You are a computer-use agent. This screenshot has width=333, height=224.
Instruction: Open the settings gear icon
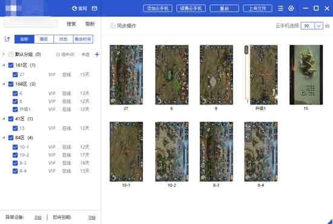(291, 8)
